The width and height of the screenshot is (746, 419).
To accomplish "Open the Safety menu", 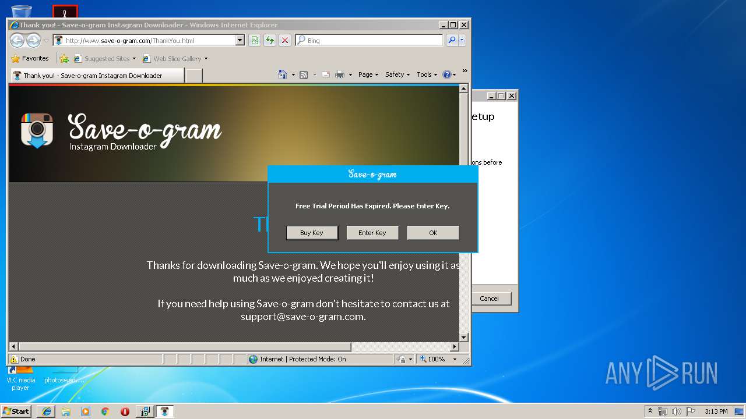I will (397, 74).
